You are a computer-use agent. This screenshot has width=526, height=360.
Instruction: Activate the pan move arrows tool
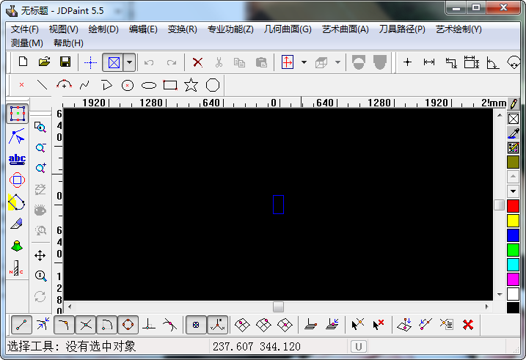(40, 255)
